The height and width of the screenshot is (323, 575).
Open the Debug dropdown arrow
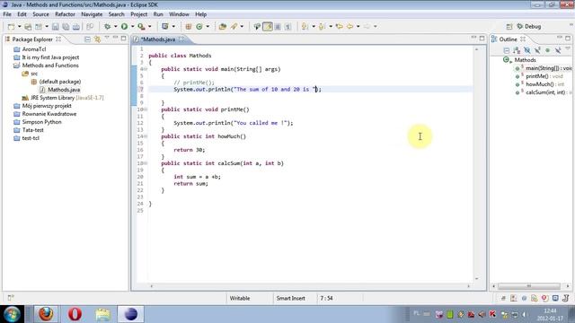click(115, 26)
